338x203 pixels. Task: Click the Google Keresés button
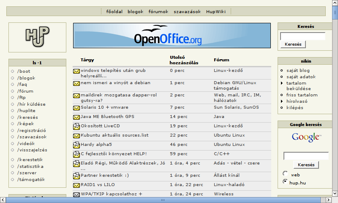[x=306, y=165]
